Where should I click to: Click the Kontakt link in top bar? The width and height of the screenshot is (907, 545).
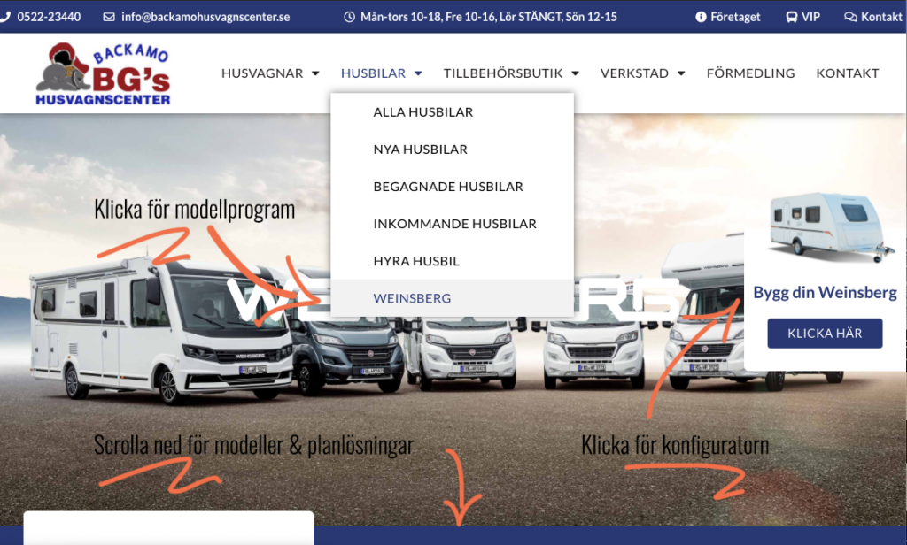click(x=881, y=17)
